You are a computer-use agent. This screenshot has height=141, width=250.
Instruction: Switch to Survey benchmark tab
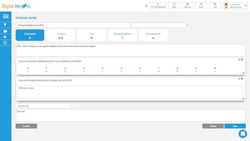click(x=153, y=35)
